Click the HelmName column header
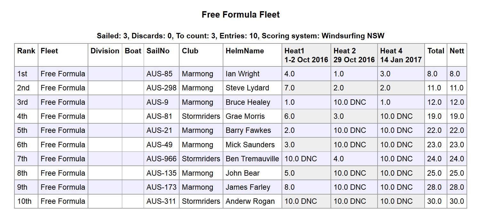Screen dimensions: 487x222 (x=245, y=51)
